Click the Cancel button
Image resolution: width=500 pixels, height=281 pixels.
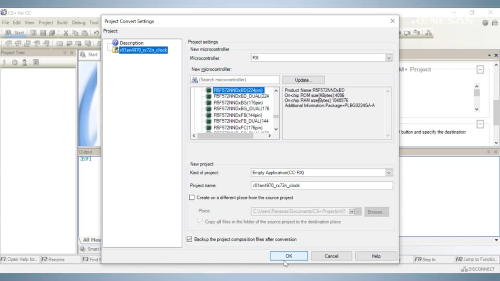[331, 256]
